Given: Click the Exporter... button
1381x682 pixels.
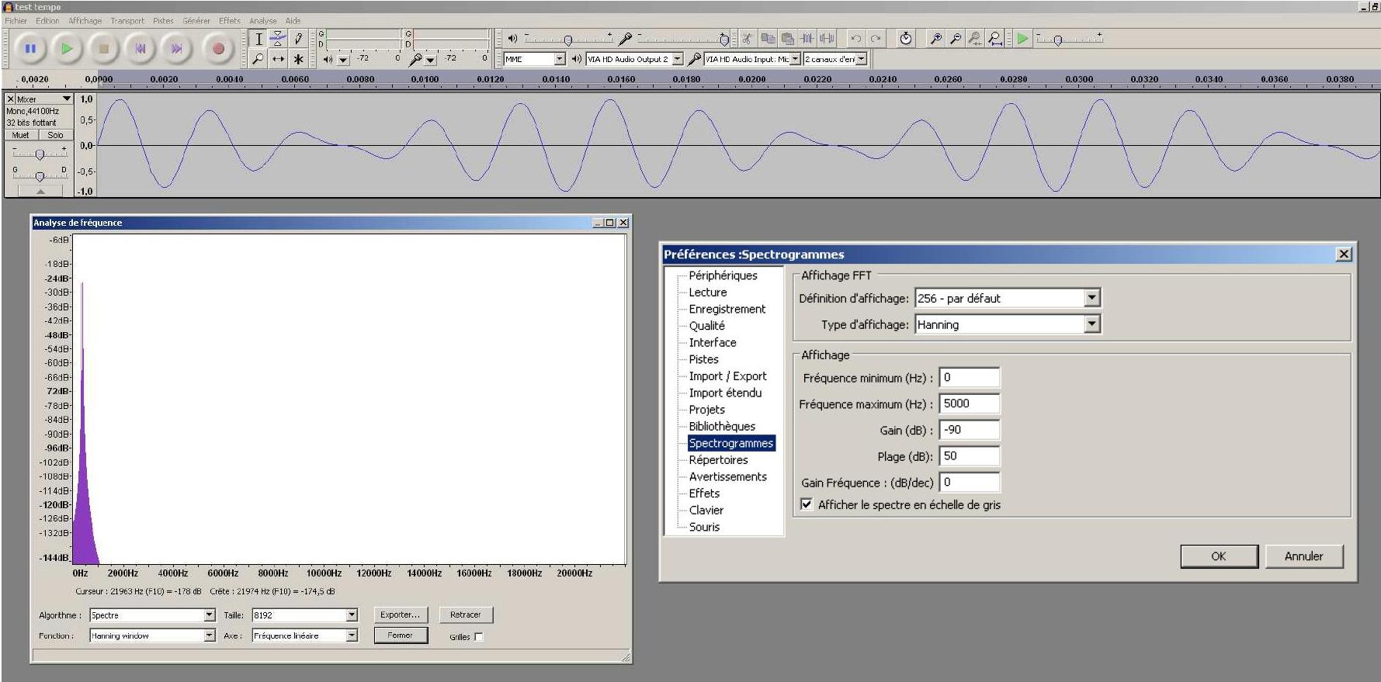Looking at the screenshot, I should point(400,614).
